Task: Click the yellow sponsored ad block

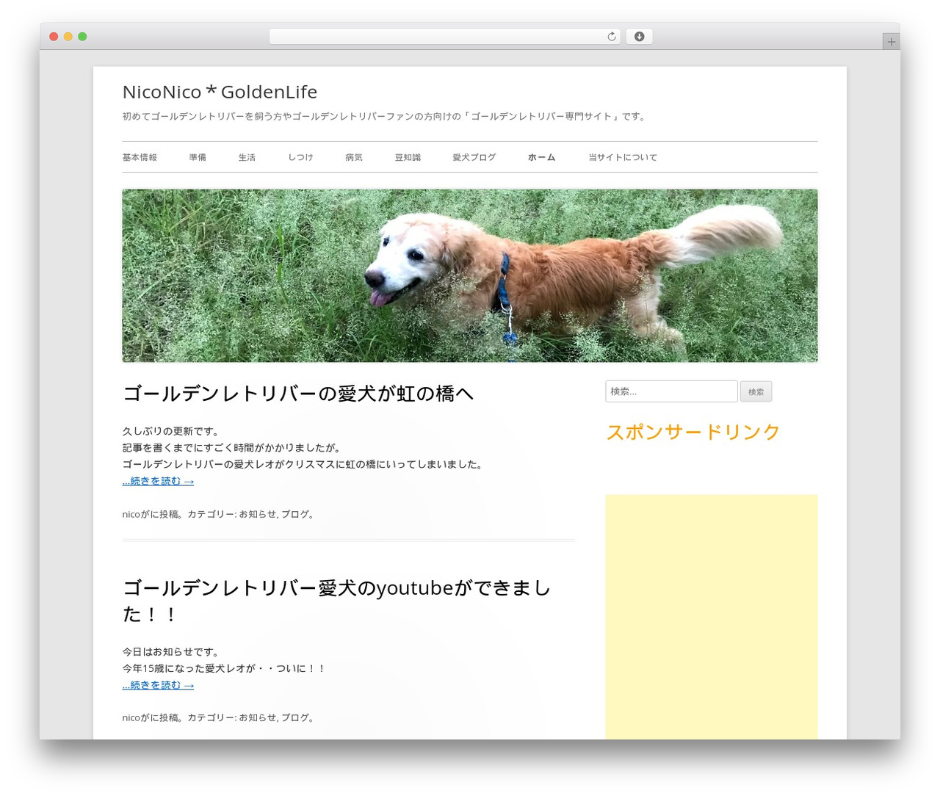Action: point(712,617)
